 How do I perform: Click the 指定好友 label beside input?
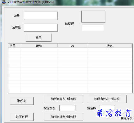tap(50, 108)
